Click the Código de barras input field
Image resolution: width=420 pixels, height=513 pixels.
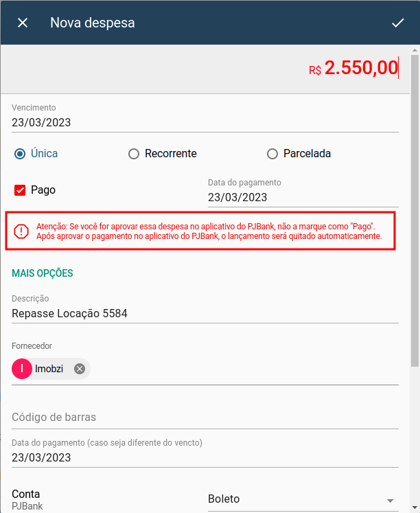tap(205, 417)
